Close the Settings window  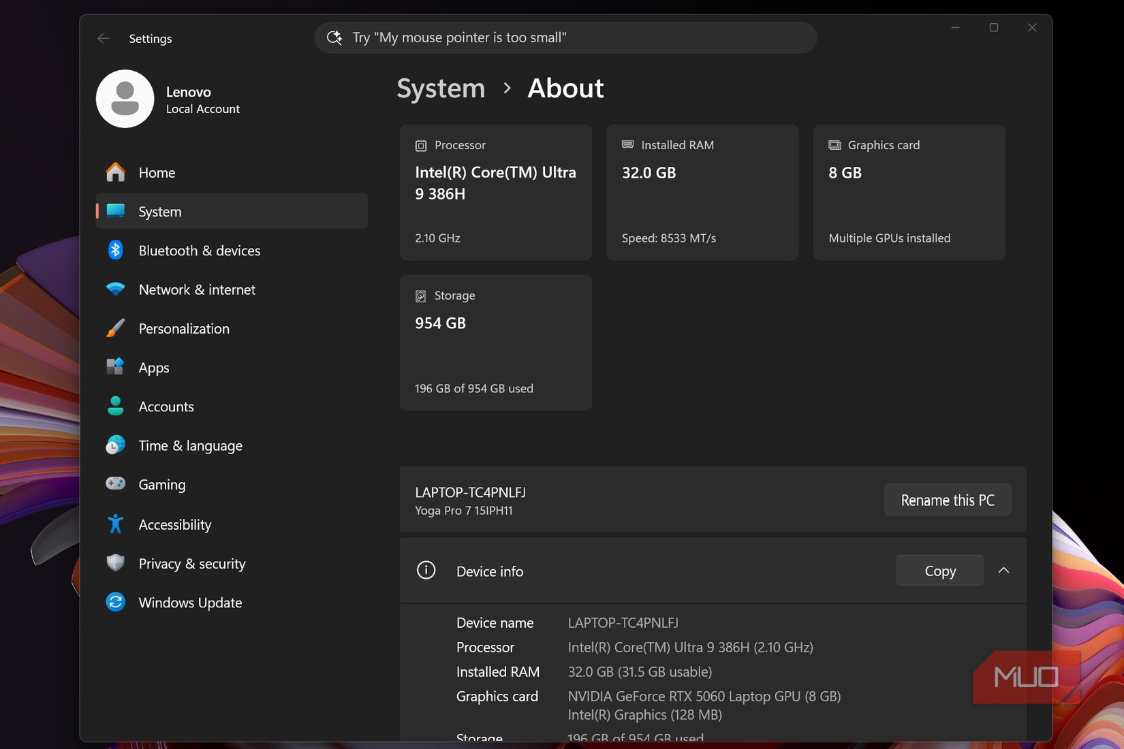[1032, 27]
